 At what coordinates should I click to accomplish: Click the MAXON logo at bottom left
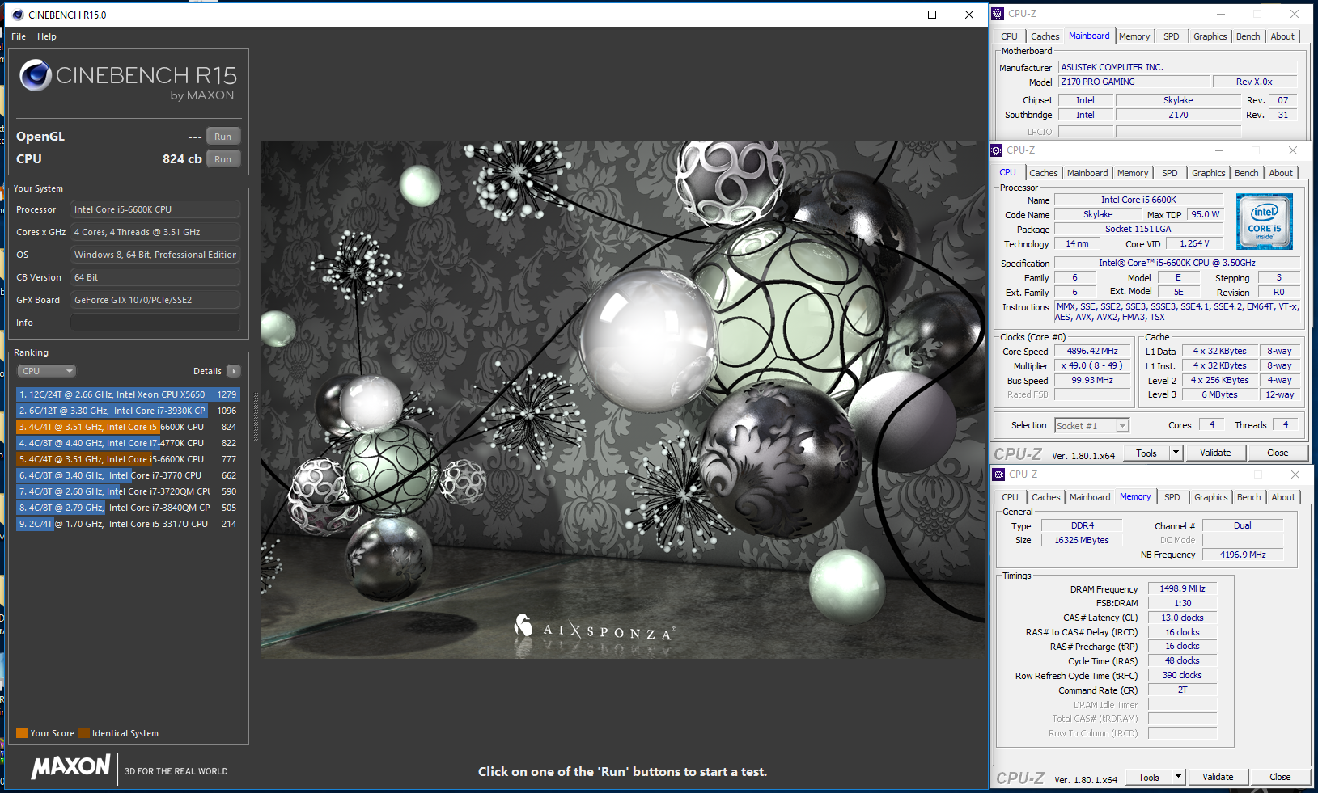[70, 766]
